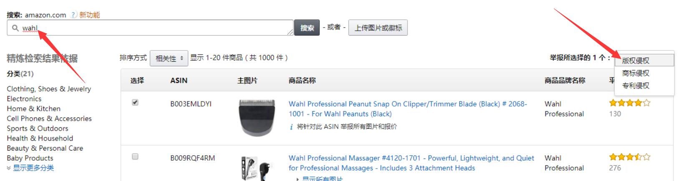Click 上传图片或徽标 upload button
Viewport: 679px width, 181px height.
tap(378, 28)
